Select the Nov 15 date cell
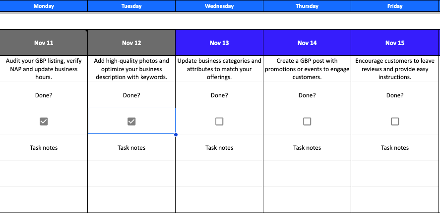Image resolution: width=440 pixels, height=213 pixels. (395, 43)
